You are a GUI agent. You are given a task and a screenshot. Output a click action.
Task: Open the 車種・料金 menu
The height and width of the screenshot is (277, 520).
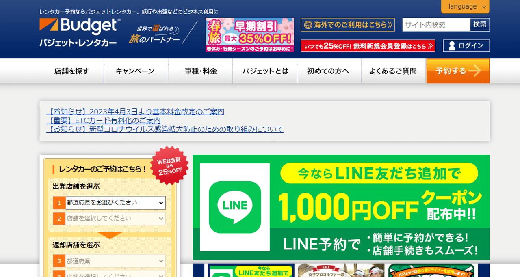201,71
